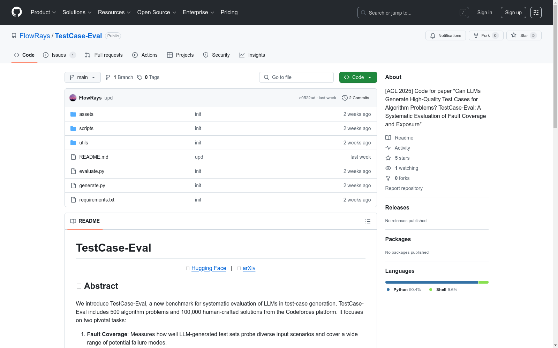
Task: Click the book icon on README tab
Action: pos(73,221)
